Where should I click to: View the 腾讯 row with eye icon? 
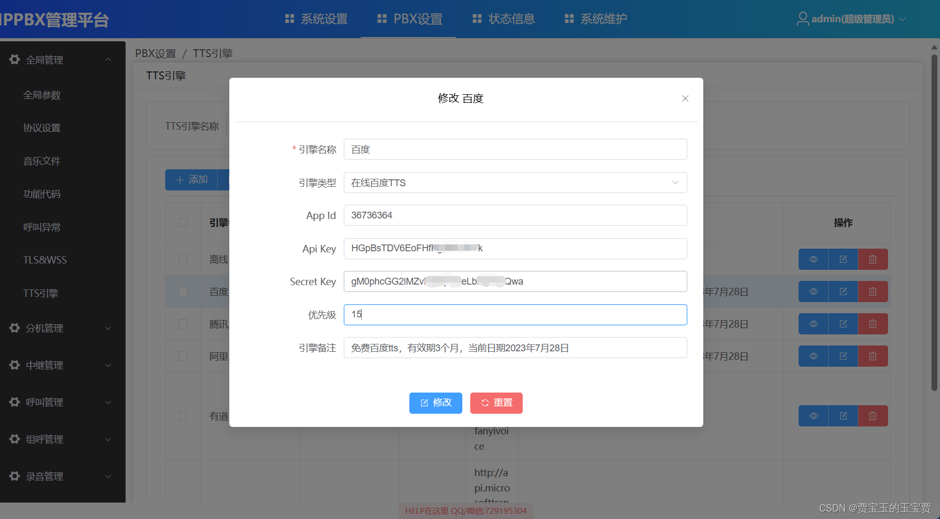(x=813, y=324)
